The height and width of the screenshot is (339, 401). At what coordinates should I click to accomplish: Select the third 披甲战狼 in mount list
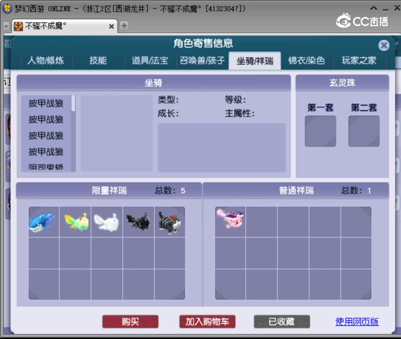pyautogui.click(x=46, y=136)
